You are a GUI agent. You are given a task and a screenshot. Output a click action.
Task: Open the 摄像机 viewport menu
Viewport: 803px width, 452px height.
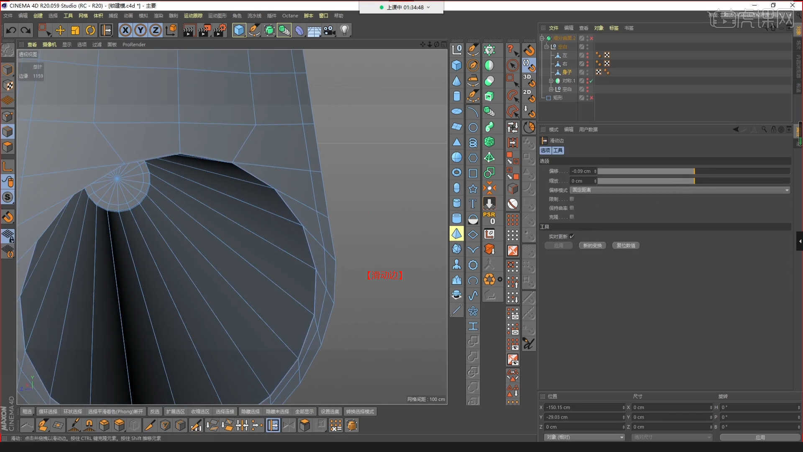pos(49,44)
